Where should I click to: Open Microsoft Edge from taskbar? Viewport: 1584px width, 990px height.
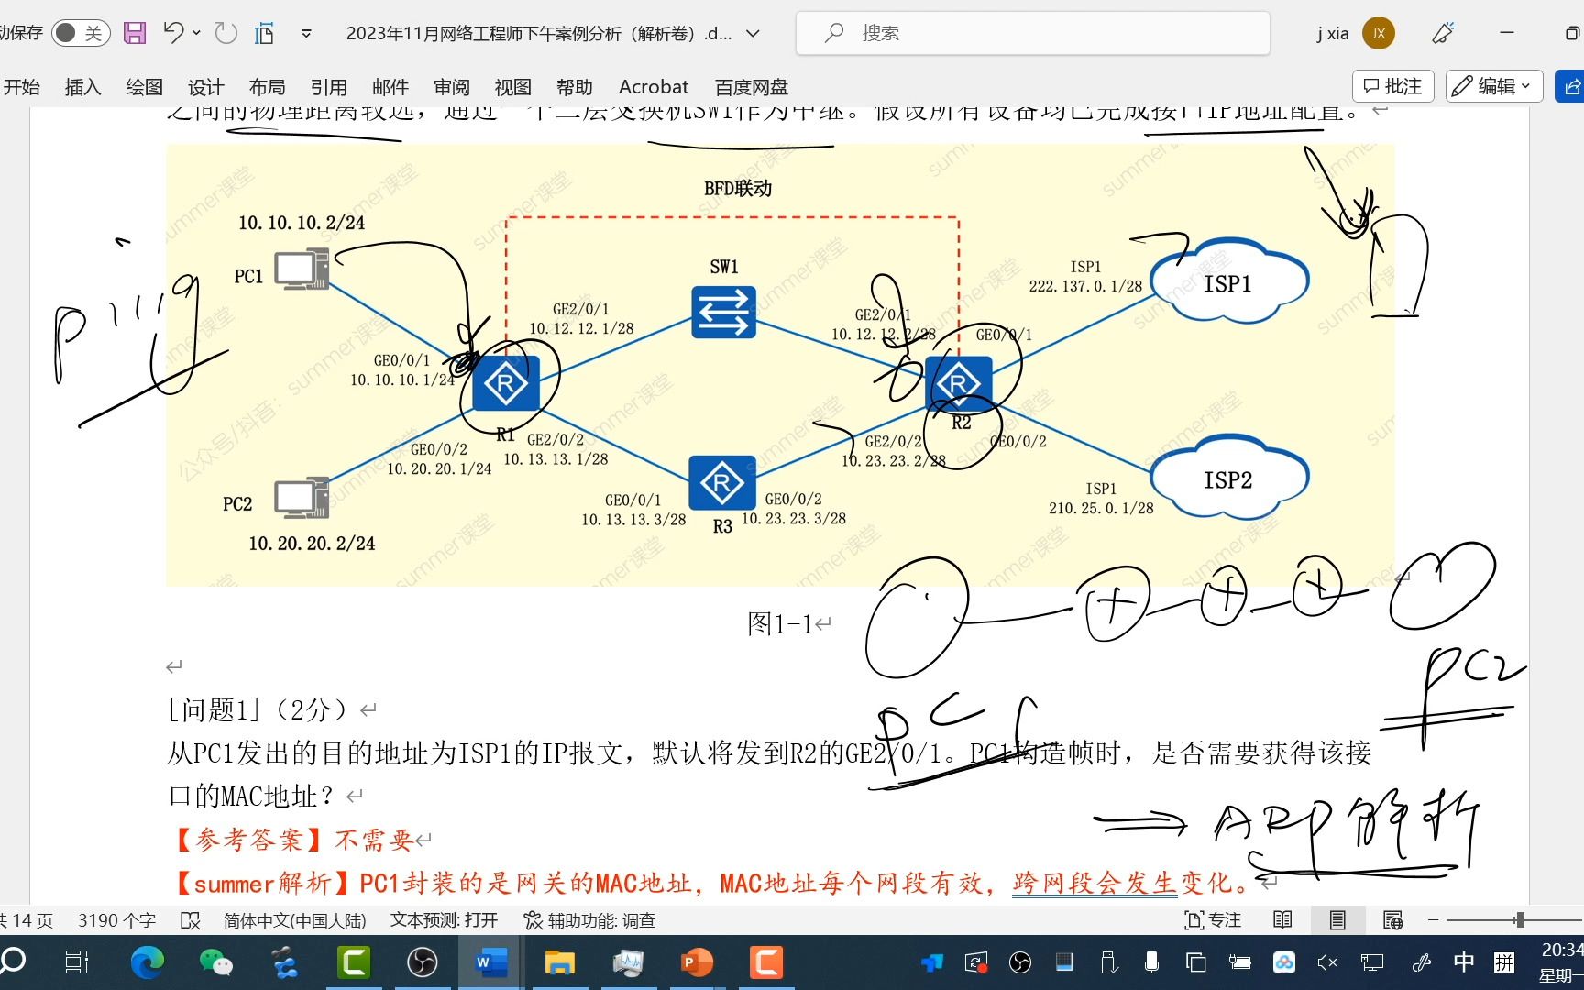click(x=147, y=962)
